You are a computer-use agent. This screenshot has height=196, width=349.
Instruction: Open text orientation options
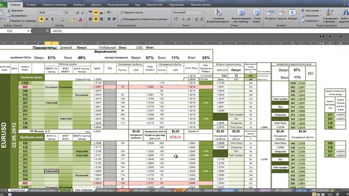pos(109,13)
